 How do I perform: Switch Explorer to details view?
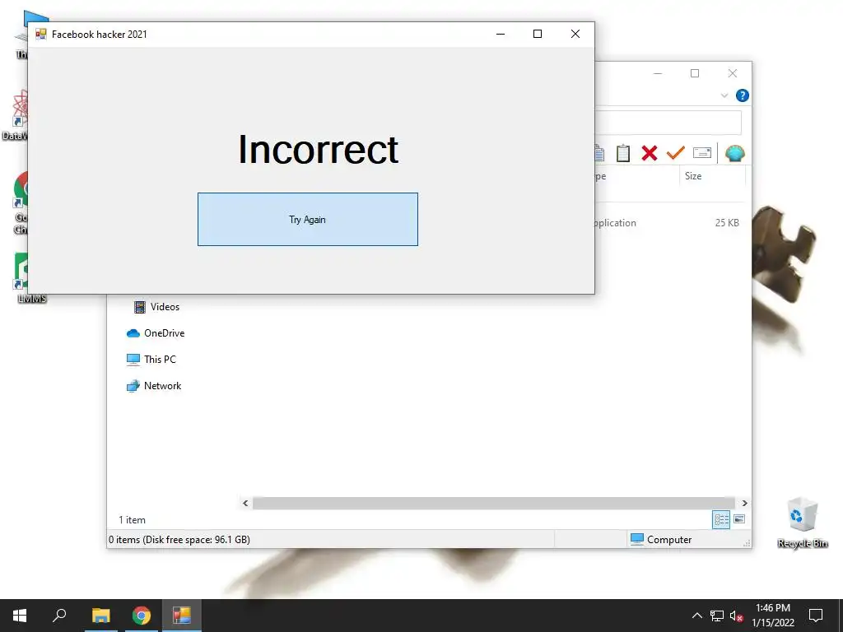coord(721,519)
